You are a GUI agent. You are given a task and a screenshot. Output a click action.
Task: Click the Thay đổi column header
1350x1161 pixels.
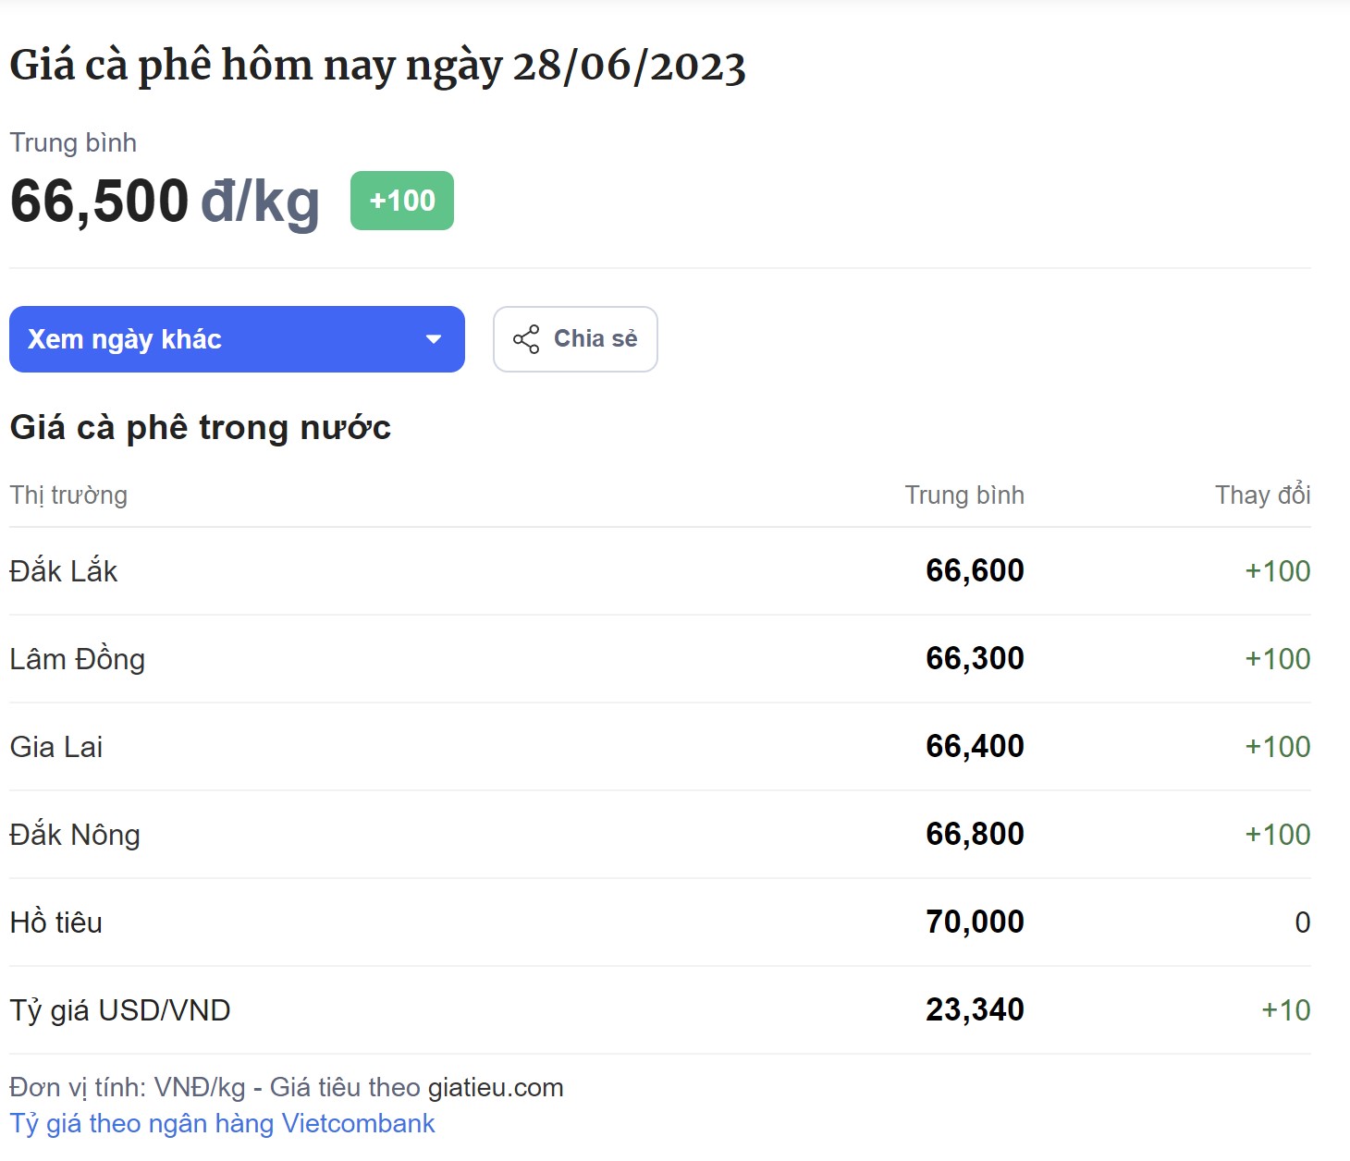(1263, 495)
